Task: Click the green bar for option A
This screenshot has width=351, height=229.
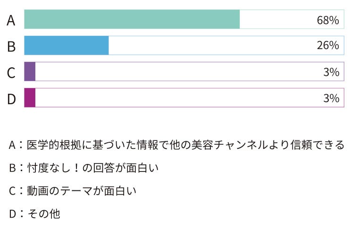Action: click(x=132, y=19)
